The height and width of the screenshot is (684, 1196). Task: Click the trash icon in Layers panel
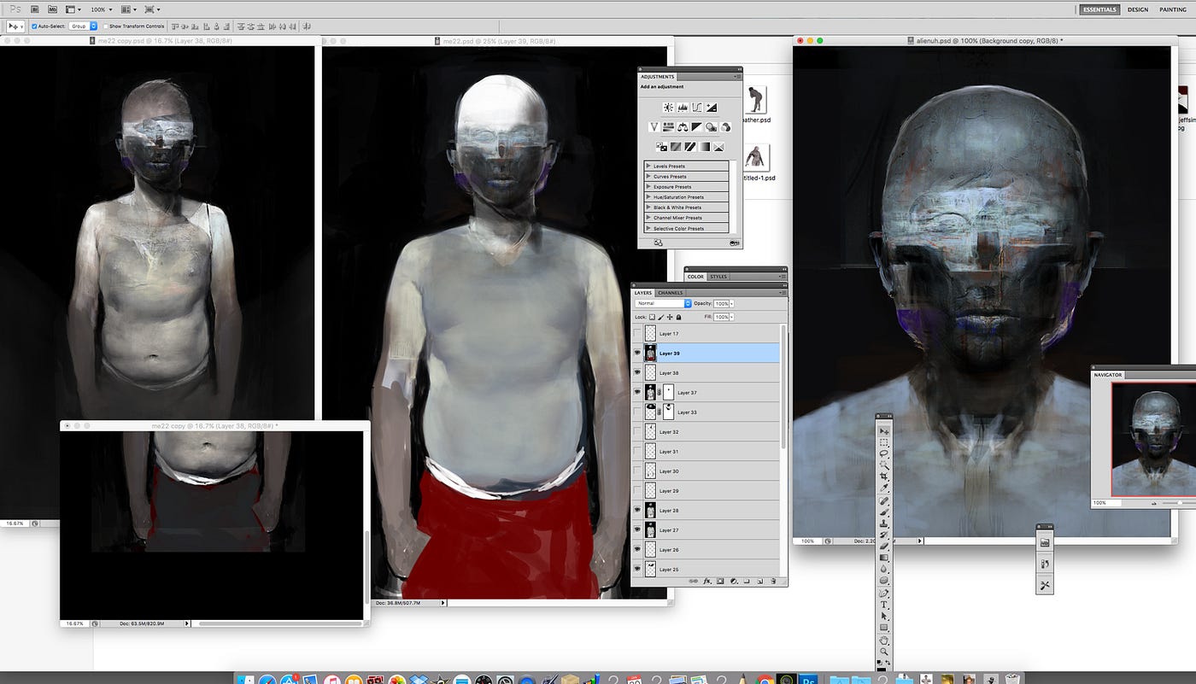(772, 581)
